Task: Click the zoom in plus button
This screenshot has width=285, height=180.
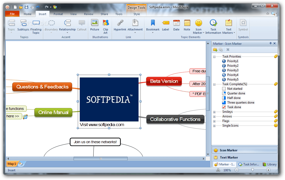Action: pos(268,170)
